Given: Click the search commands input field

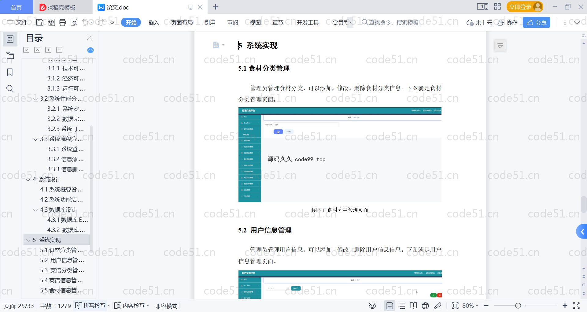Looking at the screenshot, I should pyautogui.click(x=393, y=22).
